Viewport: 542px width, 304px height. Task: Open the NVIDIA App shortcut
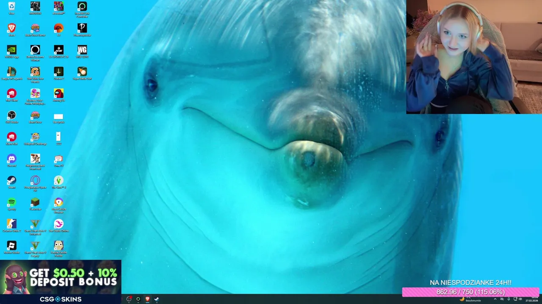tap(11, 52)
